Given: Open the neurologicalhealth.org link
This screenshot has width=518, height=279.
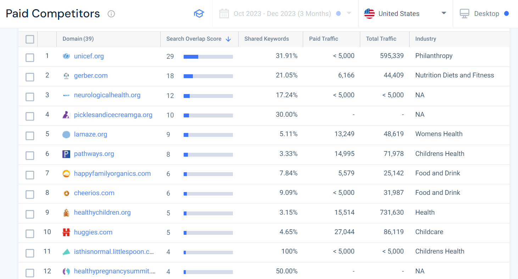Looking at the screenshot, I should 107,95.
